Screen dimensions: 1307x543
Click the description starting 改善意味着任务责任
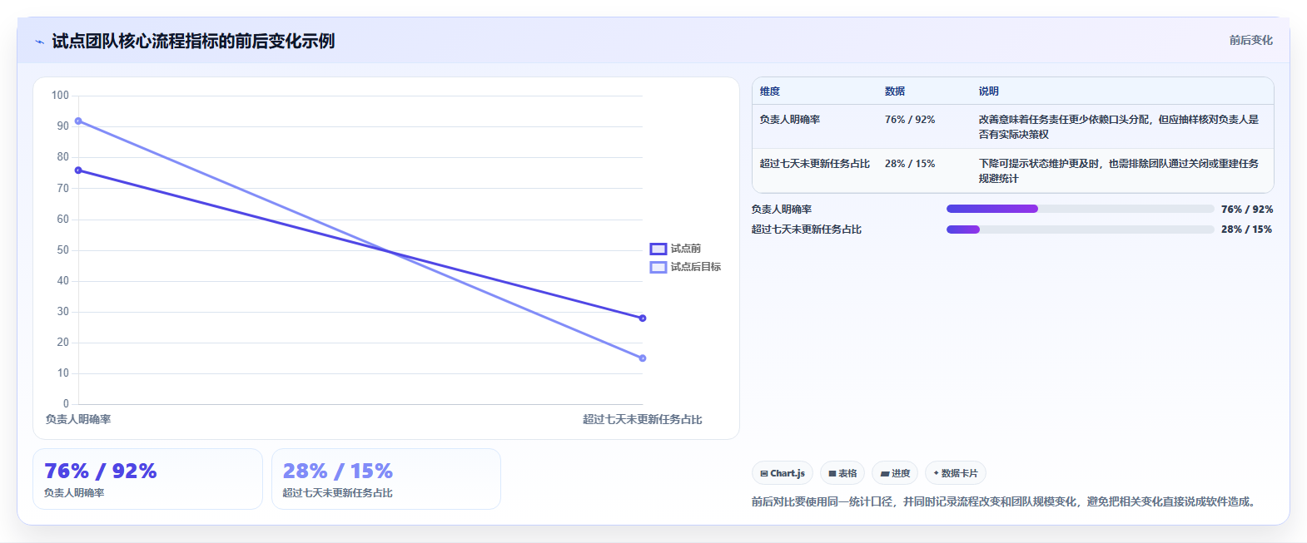pyautogui.click(x=1119, y=127)
